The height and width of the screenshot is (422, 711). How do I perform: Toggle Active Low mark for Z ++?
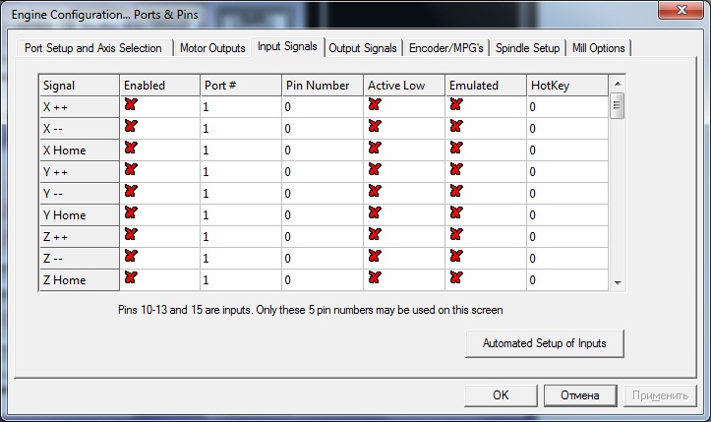pyautogui.click(x=375, y=234)
